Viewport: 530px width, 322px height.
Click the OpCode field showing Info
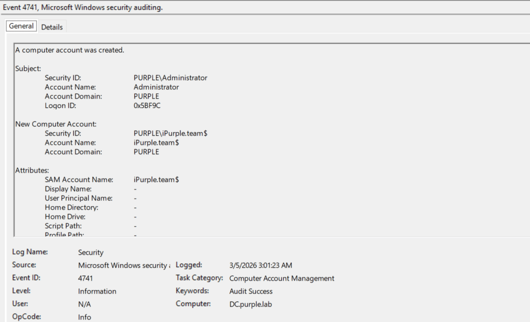[x=84, y=317]
